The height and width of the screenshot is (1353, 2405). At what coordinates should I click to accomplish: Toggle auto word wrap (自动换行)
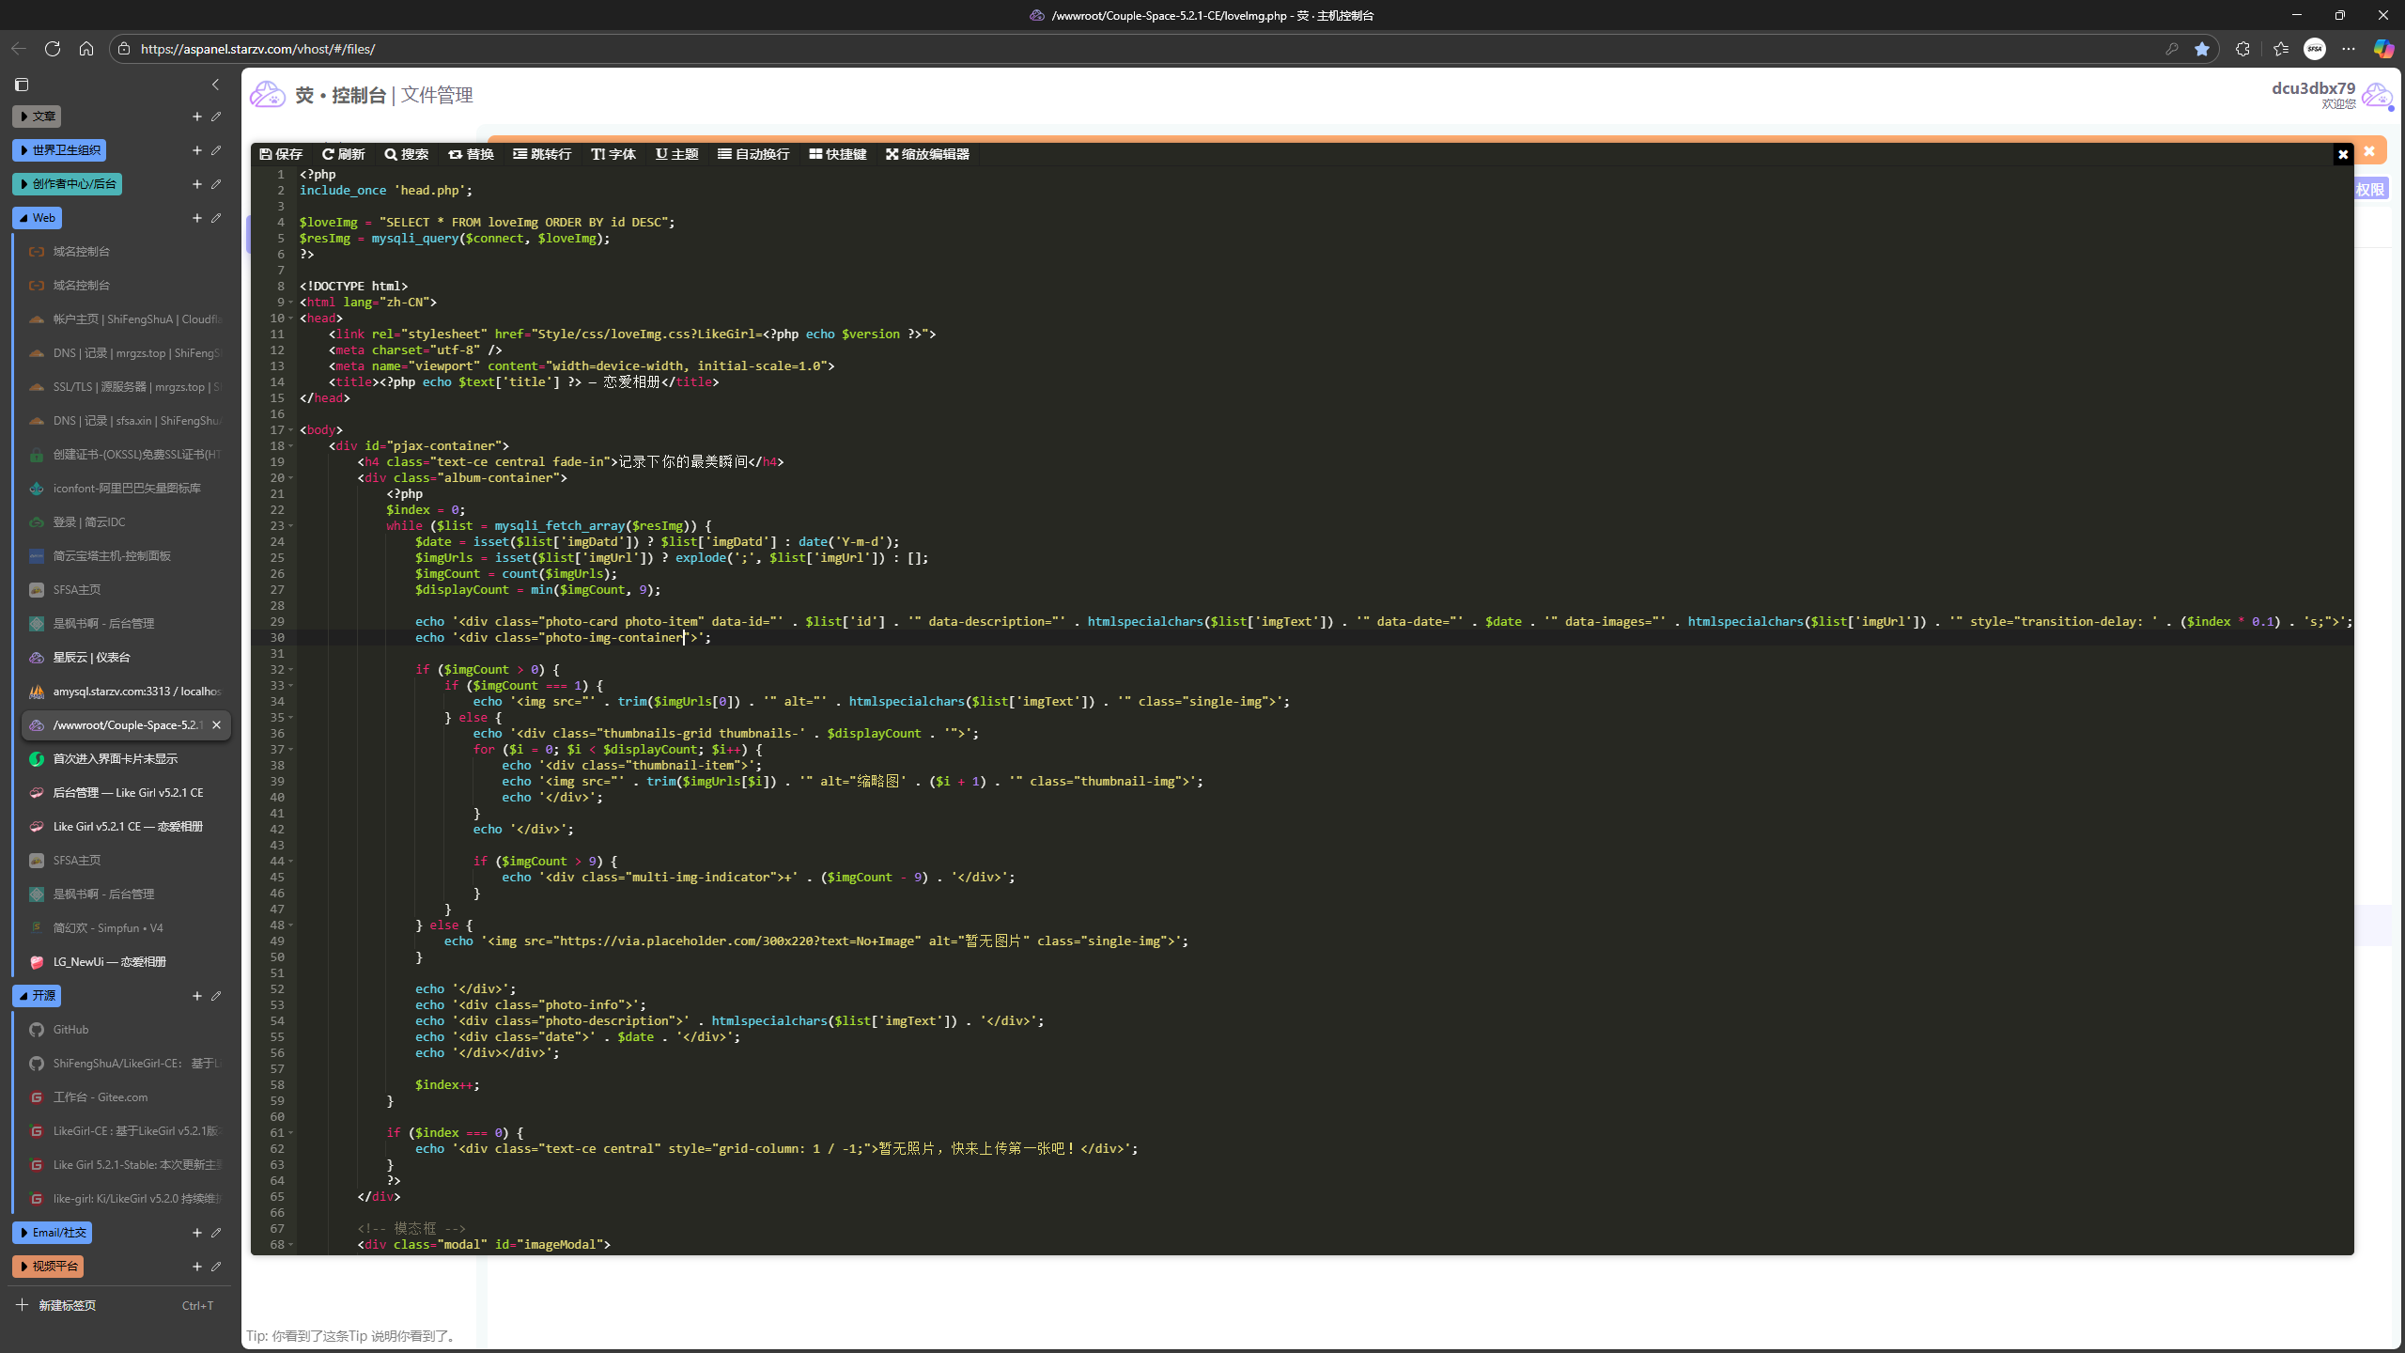click(x=753, y=154)
